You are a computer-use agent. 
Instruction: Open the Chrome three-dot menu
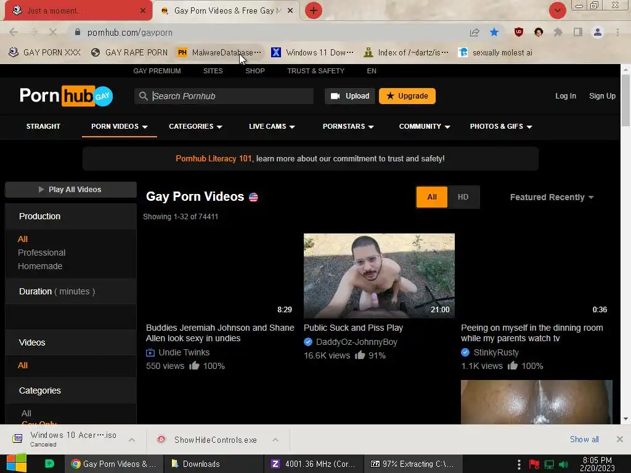617,32
